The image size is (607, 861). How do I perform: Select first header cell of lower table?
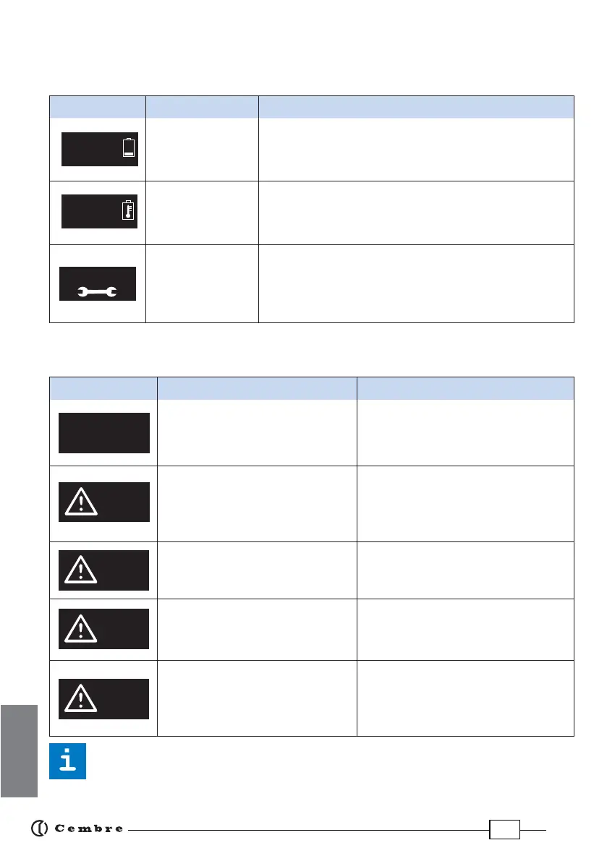point(103,387)
